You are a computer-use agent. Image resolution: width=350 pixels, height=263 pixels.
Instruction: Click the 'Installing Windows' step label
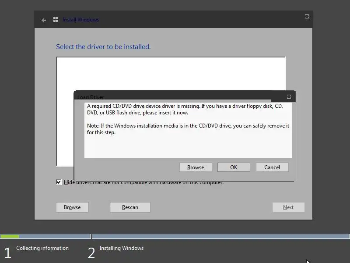[122, 248]
